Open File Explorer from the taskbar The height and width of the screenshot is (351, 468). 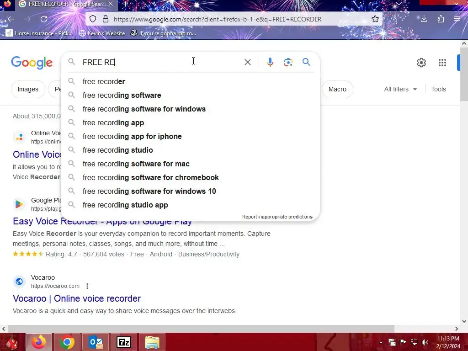click(x=152, y=342)
